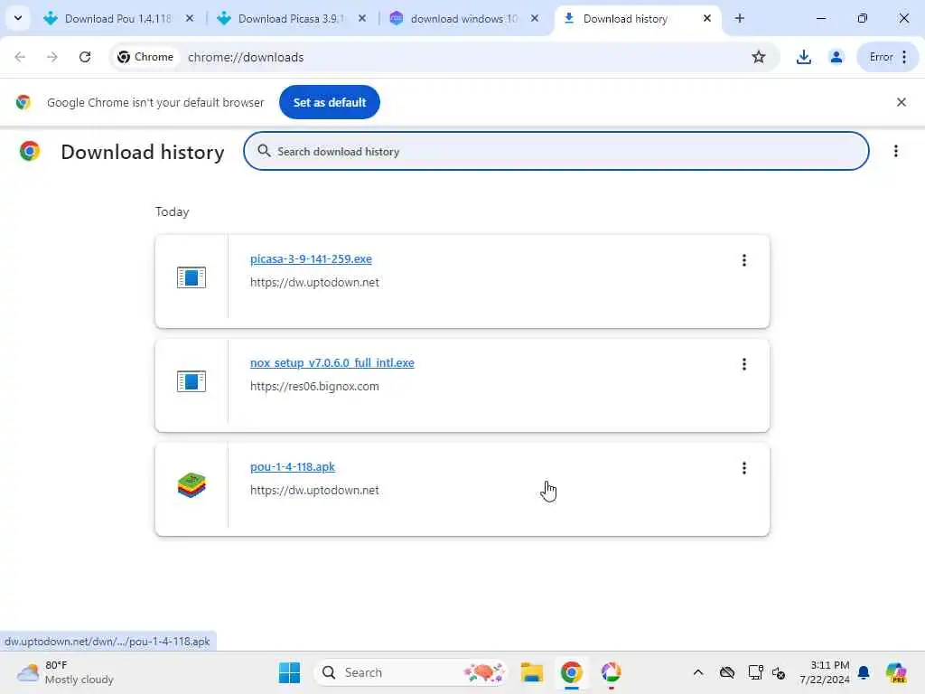Open the Error Chrome menu button
The height and width of the screenshot is (694, 925).
coord(888,57)
